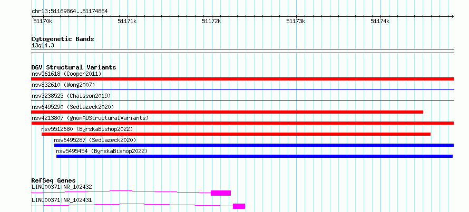Open variant nsv5512680 (ByrskaBishop2022) label

coord(87,129)
